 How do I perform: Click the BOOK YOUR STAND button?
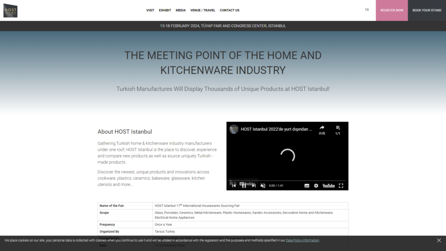pyautogui.click(x=427, y=10)
